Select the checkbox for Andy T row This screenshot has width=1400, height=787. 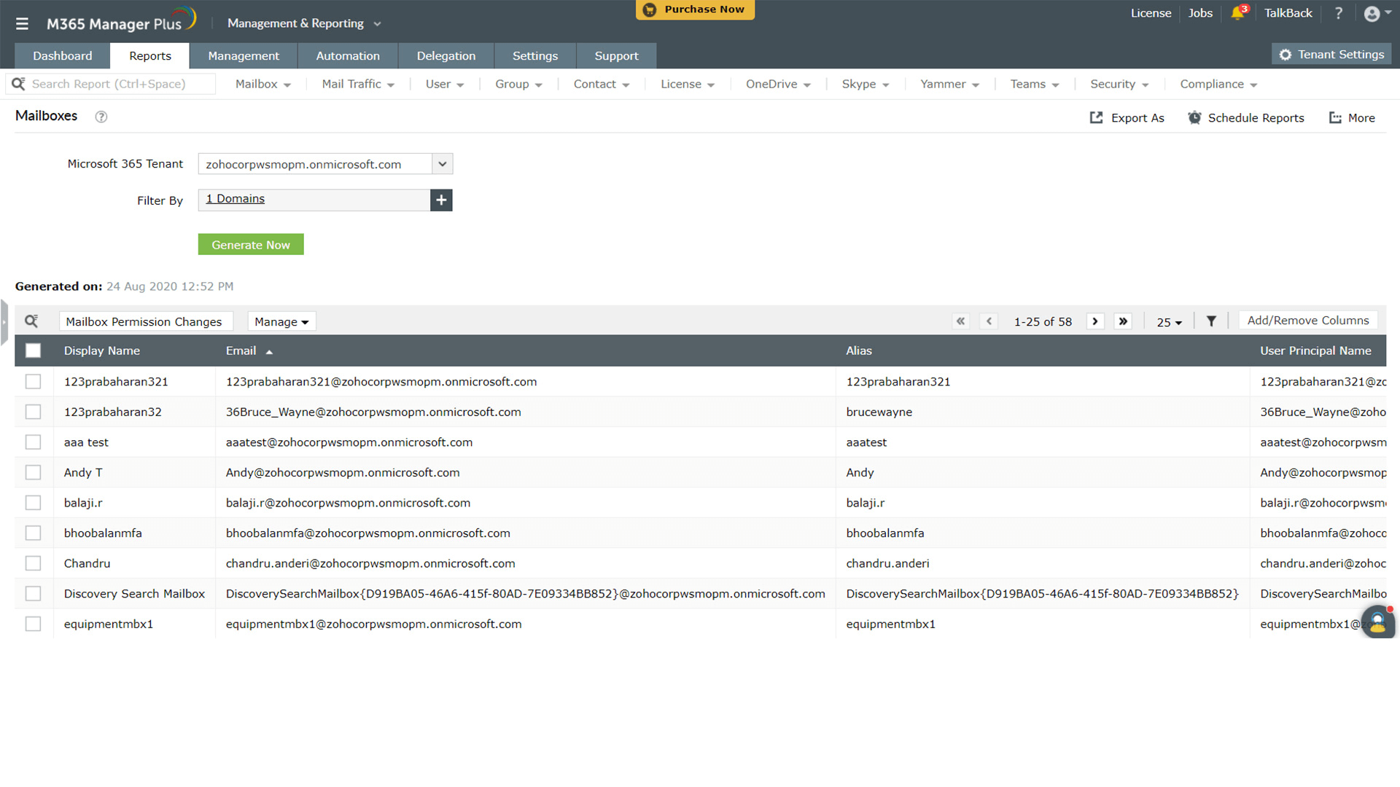(33, 472)
